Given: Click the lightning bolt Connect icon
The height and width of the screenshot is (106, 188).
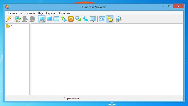Looking at the screenshot, I should point(9,19).
